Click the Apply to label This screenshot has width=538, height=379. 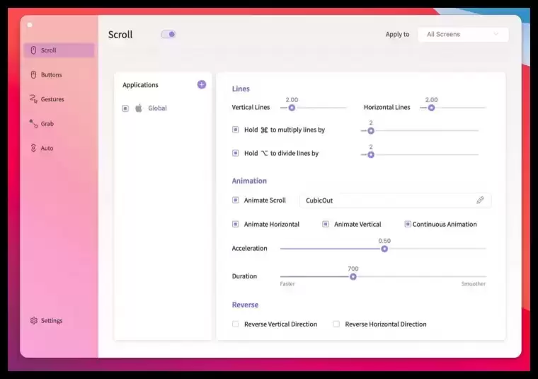pos(397,34)
